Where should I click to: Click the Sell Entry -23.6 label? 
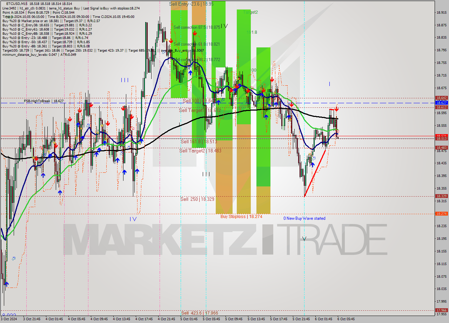(x=191, y=4)
